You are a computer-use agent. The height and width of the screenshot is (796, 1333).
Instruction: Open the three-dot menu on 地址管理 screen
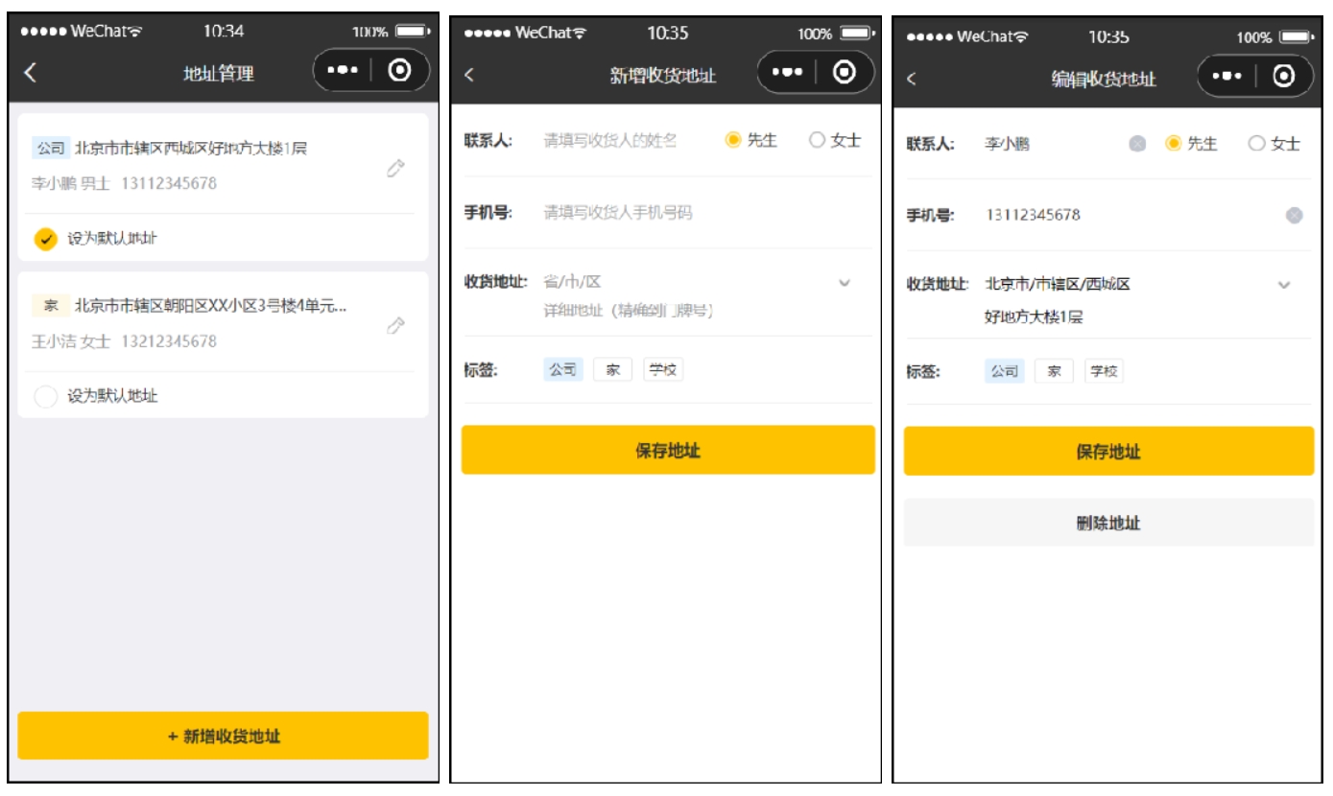pos(344,71)
